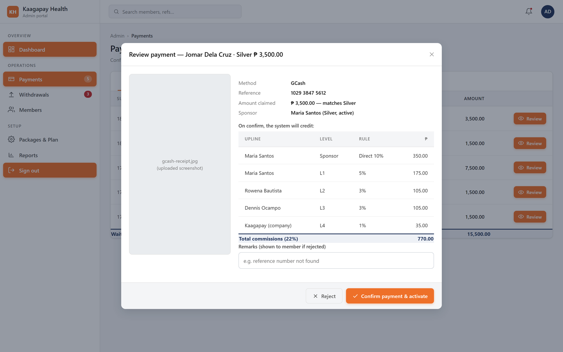This screenshot has height=352, width=563.
Task: Click the Payments card icon in sidebar
Action: click(x=11, y=79)
